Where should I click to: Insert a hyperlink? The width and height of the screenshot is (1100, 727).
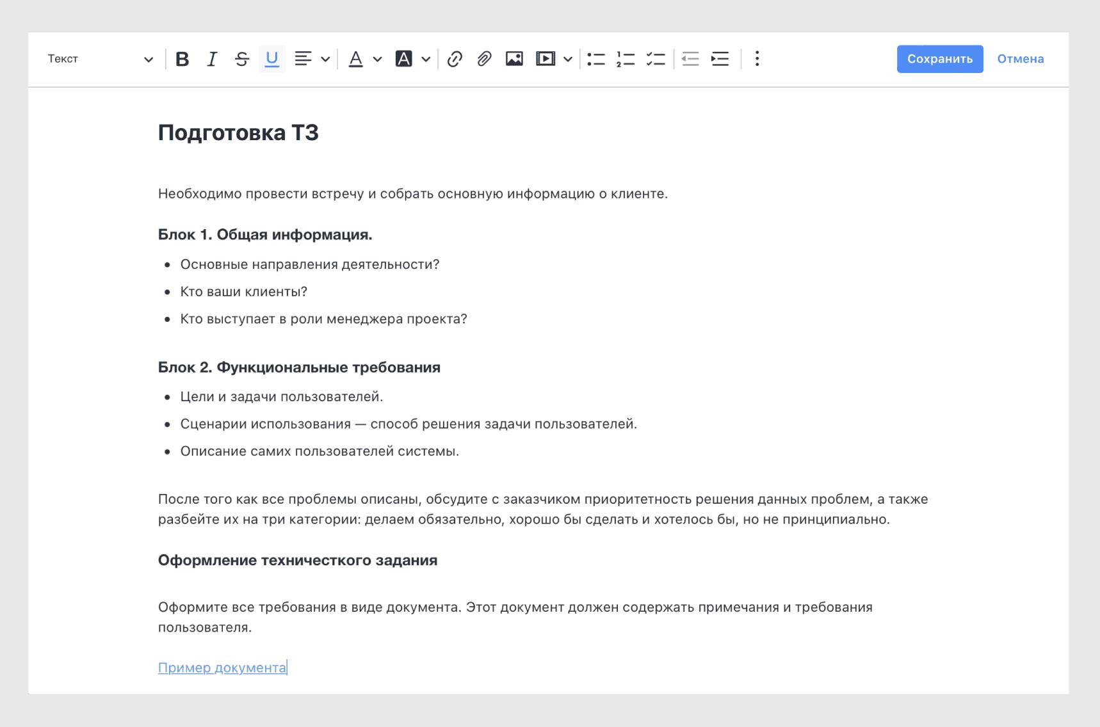coord(455,59)
